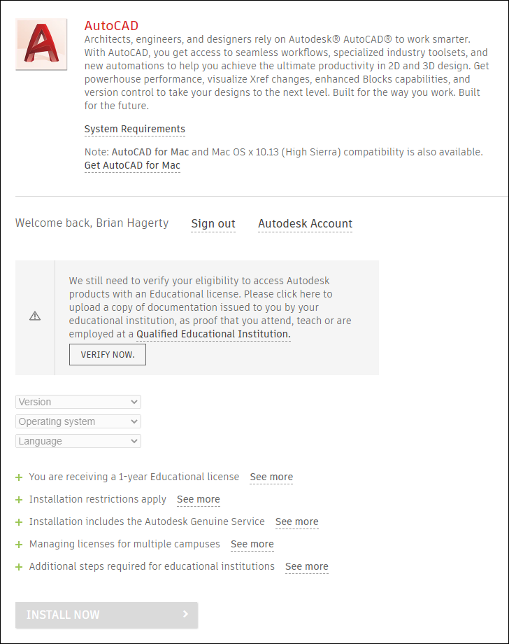Follow the Get AutoCAD for Mac link
The image size is (509, 644).
coord(132,165)
